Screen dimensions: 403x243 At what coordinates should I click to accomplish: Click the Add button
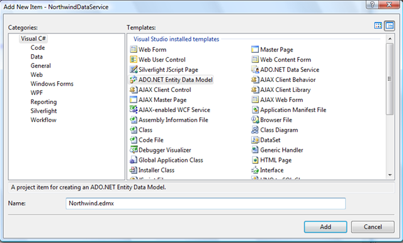point(326,227)
